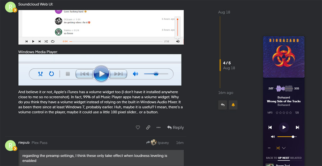Click the MP3 format label in Plexamp
Viewport: 322px width, 166px height.
click(x=270, y=112)
